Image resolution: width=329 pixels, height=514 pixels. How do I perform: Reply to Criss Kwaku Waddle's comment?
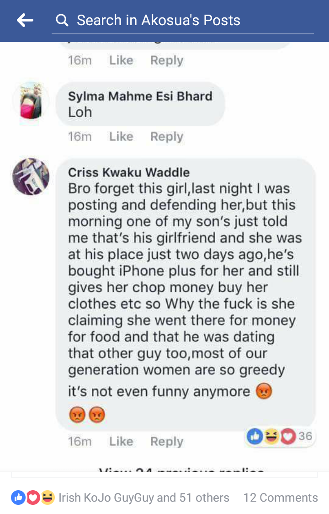[167, 441]
